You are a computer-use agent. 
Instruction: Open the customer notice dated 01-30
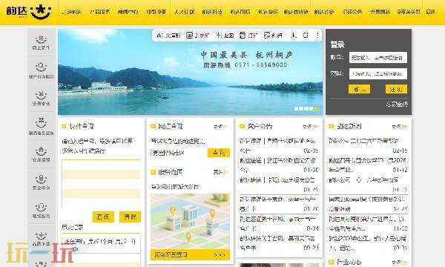point(279,165)
